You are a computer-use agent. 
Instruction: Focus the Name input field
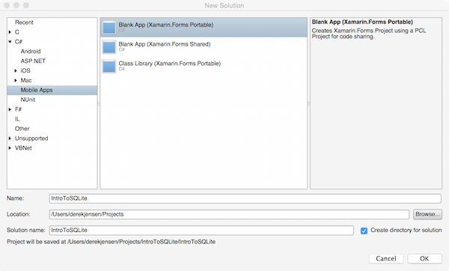(x=245, y=198)
